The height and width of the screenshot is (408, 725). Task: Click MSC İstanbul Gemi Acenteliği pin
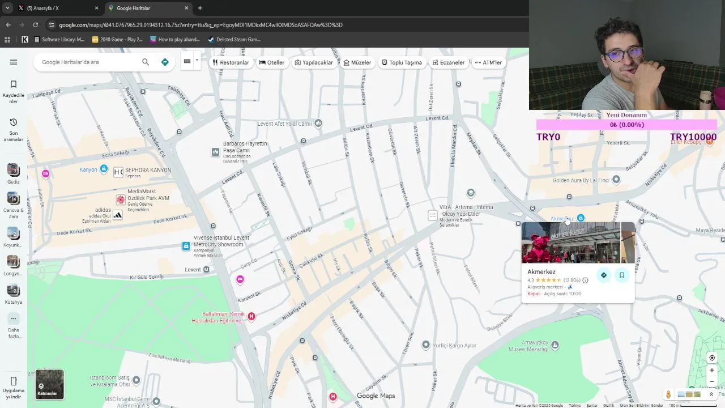[156, 401]
